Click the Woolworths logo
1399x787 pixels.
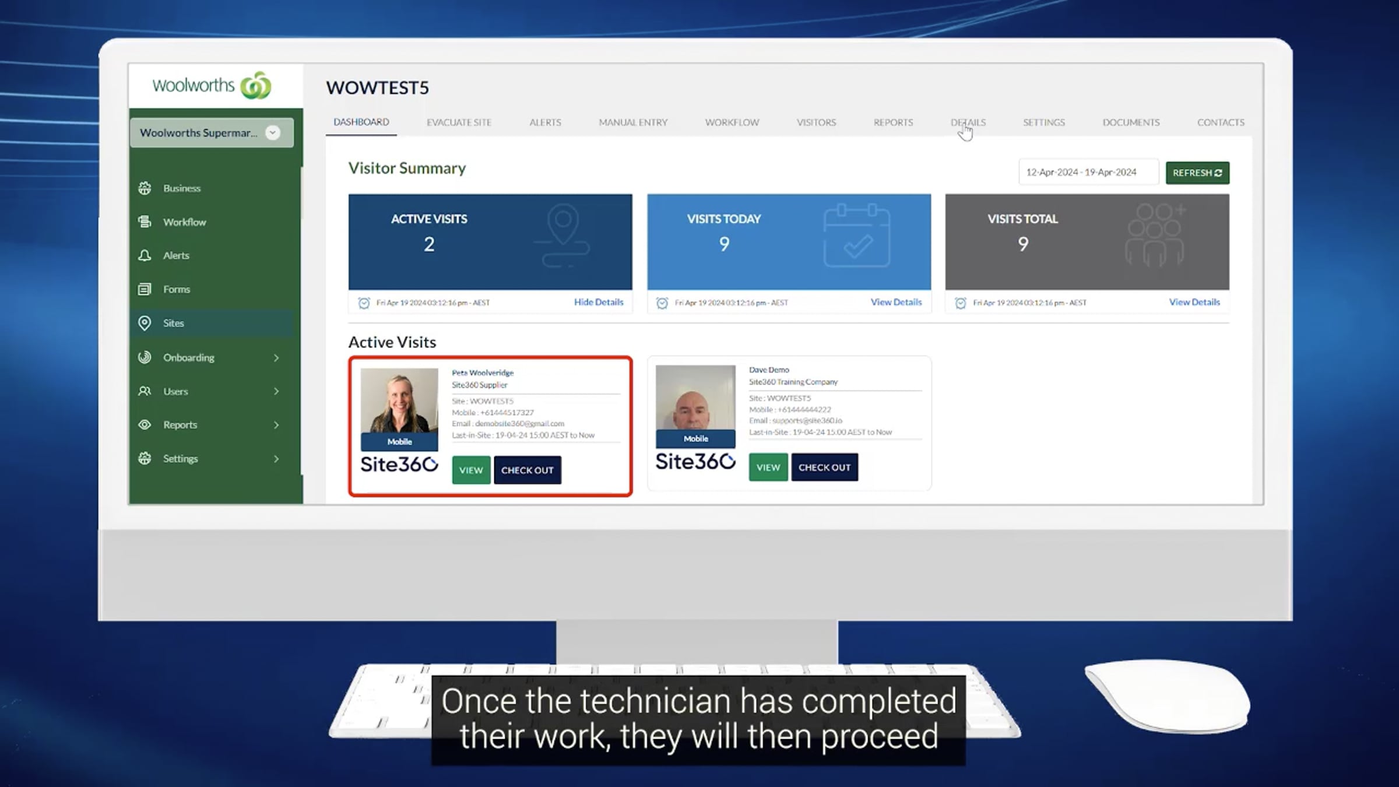pos(212,86)
